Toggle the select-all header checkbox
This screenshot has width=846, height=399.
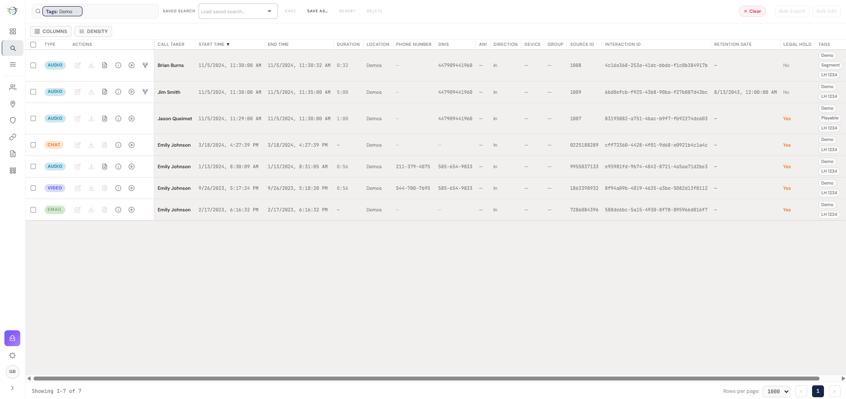click(x=33, y=44)
